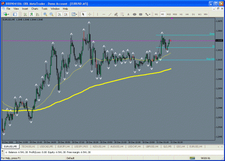The width and height of the screenshot is (225, 161).
Task: Open the Help menu
Action: coord(65,9)
